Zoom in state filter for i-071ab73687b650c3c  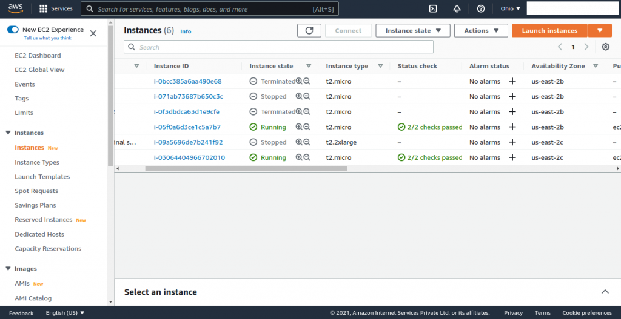(x=299, y=96)
